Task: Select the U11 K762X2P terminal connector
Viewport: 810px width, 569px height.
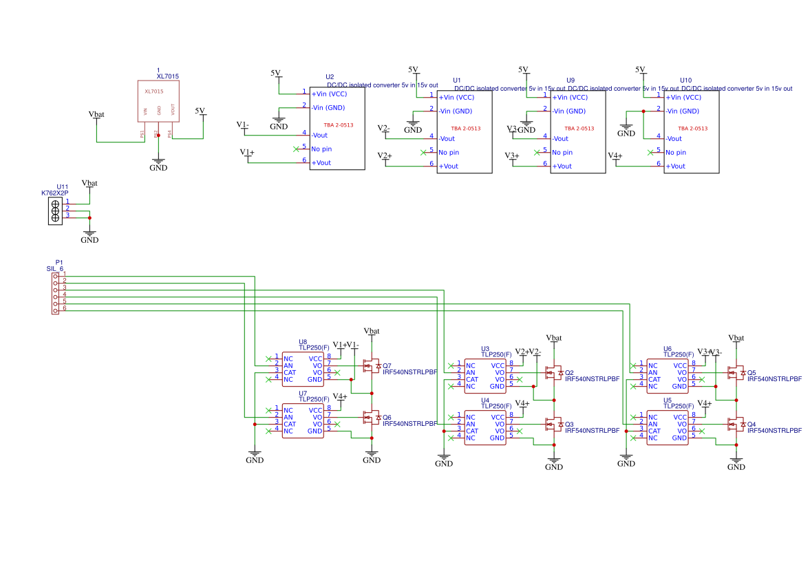Action: click(56, 211)
